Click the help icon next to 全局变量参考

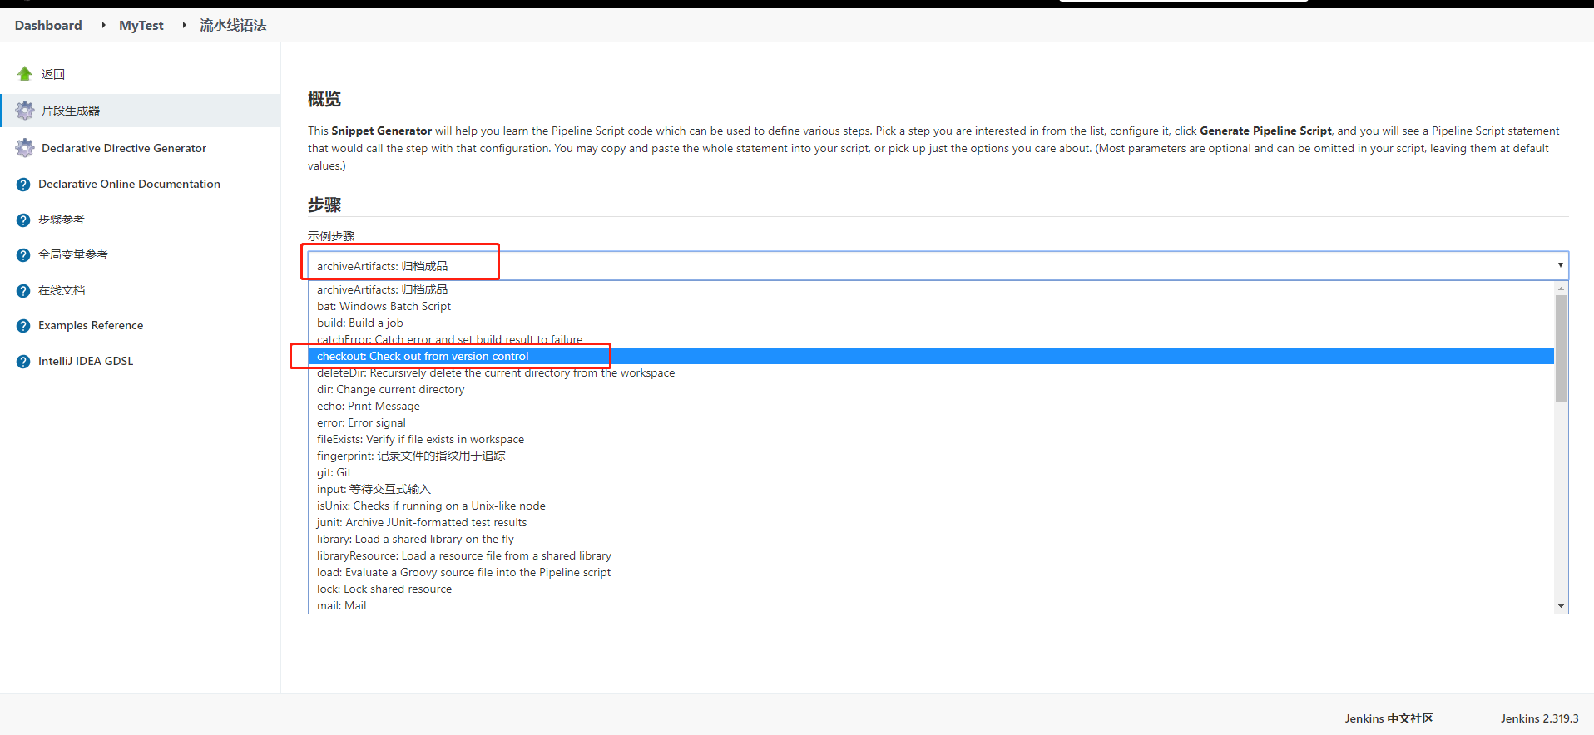23,255
